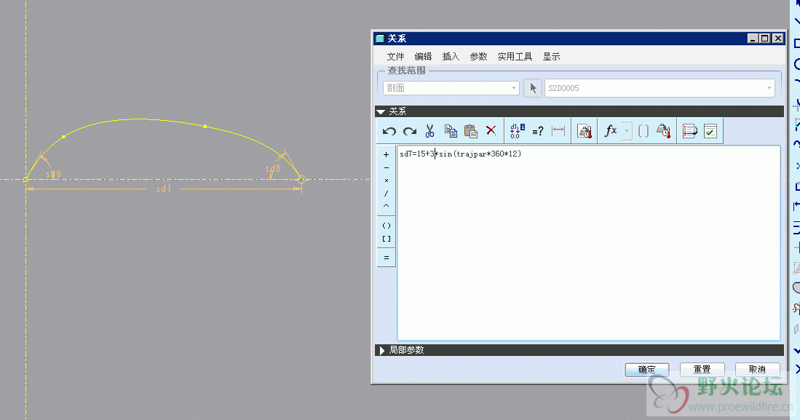The image size is (800, 420).
Task: Insert caret power operator
Action: (387, 206)
